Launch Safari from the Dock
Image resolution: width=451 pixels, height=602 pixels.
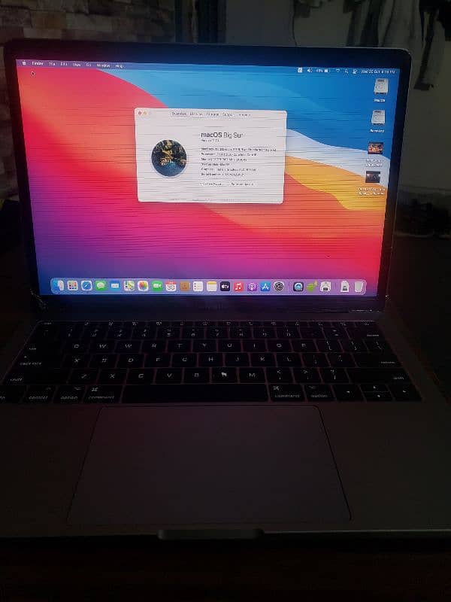point(86,286)
